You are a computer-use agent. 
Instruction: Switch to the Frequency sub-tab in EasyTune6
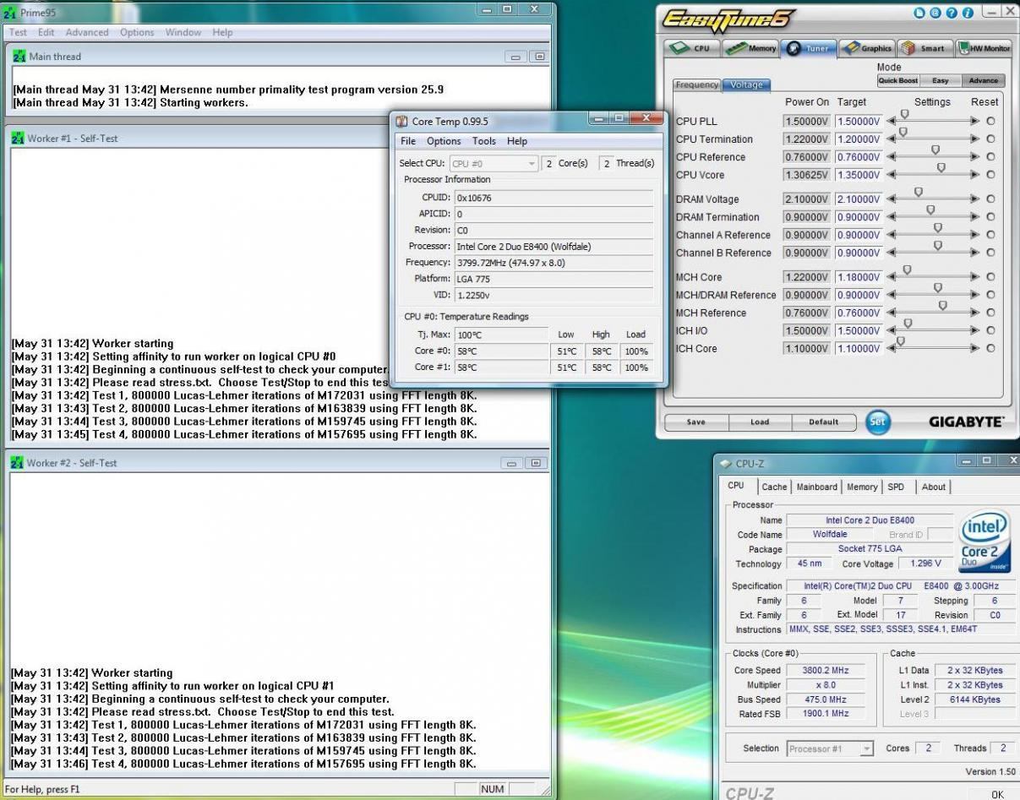coord(697,84)
